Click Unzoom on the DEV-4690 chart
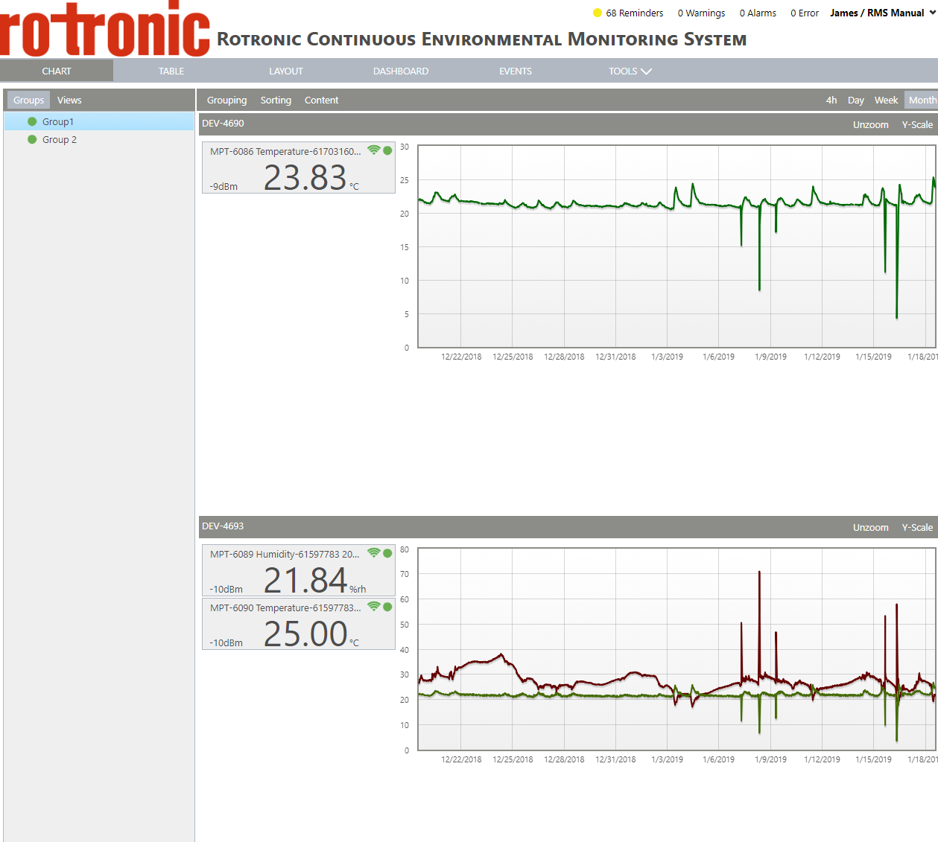938x842 pixels. [x=870, y=124]
